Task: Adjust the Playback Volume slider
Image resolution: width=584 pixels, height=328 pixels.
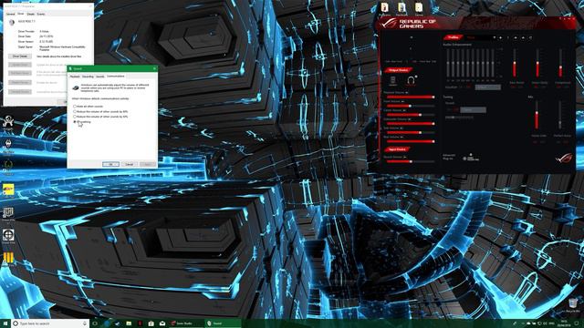Action: pos(410,97)
